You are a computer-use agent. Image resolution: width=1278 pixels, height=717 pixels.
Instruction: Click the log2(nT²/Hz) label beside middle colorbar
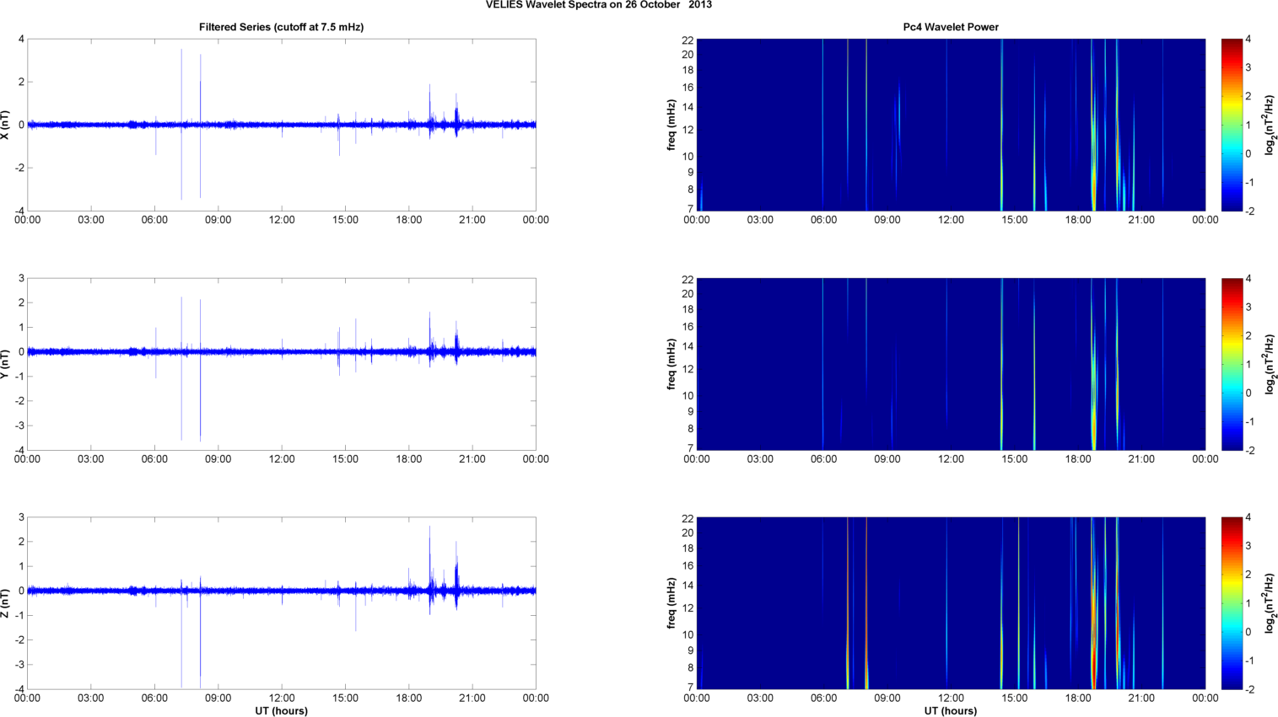[x=1269, y=364]
